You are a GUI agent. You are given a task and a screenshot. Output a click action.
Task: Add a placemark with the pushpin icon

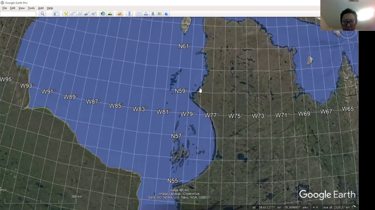(x=66, y=14)
